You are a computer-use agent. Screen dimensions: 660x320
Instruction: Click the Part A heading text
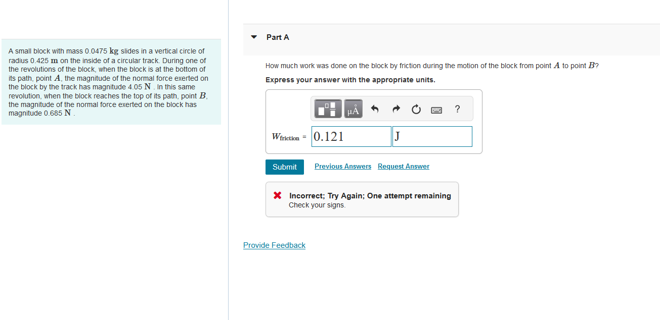point(278,37)
